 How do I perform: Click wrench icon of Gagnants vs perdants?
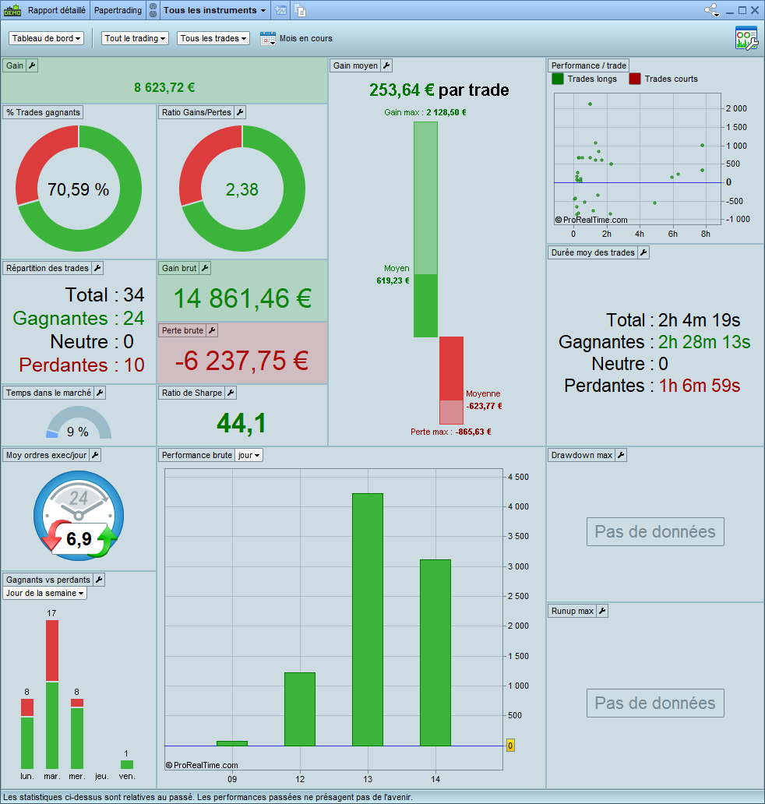click(x=99, y=580)
